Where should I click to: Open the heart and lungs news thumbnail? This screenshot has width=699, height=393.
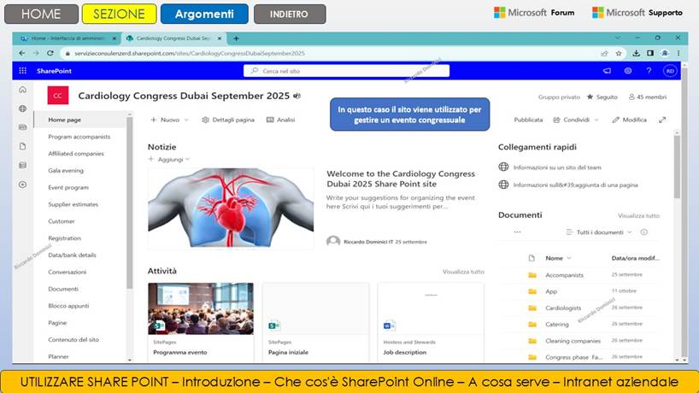(231, 208)
